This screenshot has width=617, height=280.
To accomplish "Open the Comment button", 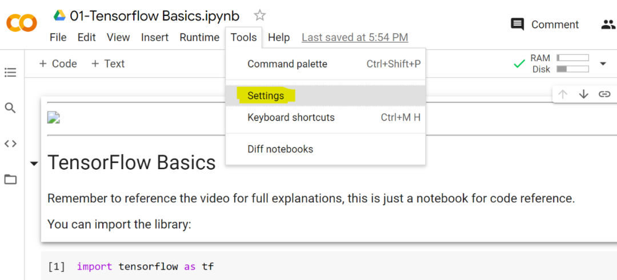I will (x=545, y=25).
